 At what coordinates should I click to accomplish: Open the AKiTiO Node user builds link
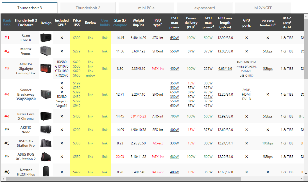coord(105,130)
